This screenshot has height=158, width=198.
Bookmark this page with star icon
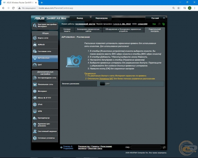coord(179,8)
